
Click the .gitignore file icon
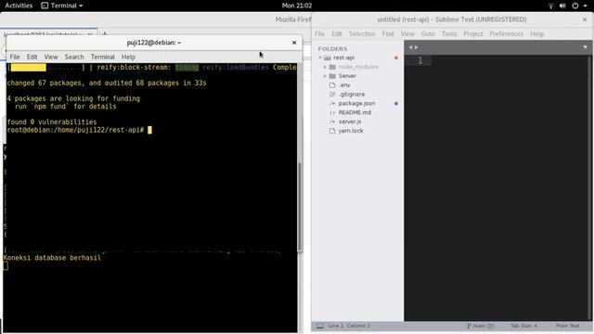(x=332, y=95)
